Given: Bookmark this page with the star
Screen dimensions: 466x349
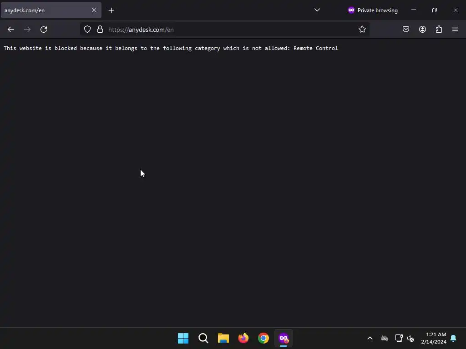Looking at the screenshot, I should click(x=362, y=30).
